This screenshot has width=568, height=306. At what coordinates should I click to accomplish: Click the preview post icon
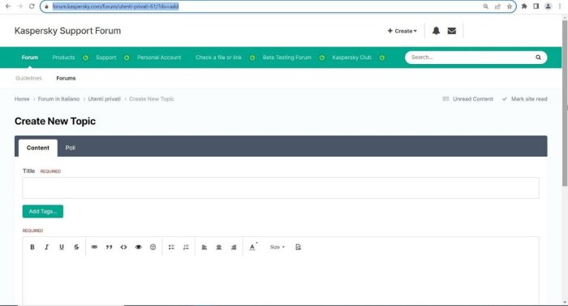298,247
